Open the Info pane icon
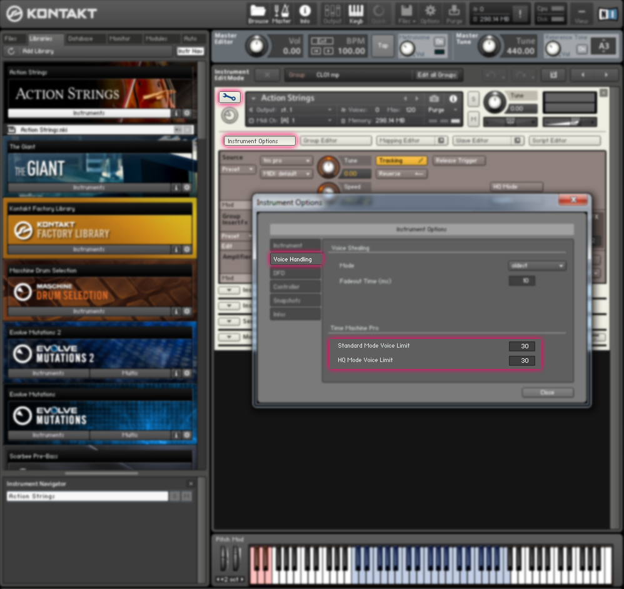The image size is (624, 589). point(305,14)
